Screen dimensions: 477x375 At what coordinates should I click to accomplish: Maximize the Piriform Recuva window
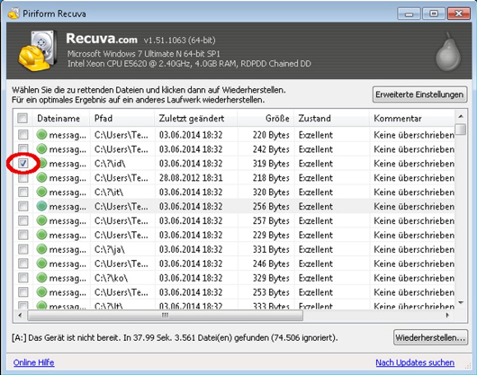tap(433, 14)
